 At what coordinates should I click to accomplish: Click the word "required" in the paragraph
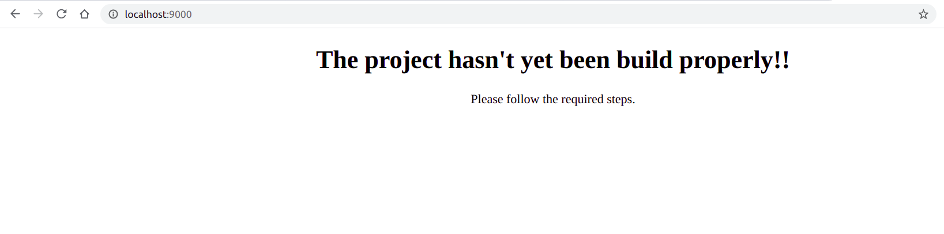582,100
